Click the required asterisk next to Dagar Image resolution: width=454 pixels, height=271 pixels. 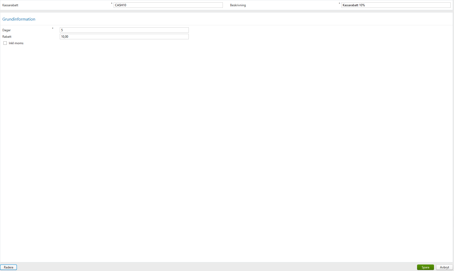point(53,29)
